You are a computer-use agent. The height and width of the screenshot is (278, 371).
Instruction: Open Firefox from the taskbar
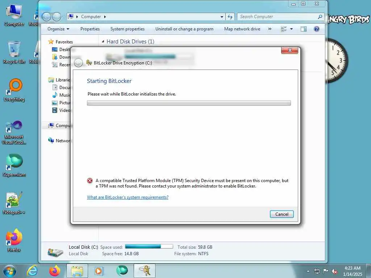pyautogui.click(x=55, y=271)
